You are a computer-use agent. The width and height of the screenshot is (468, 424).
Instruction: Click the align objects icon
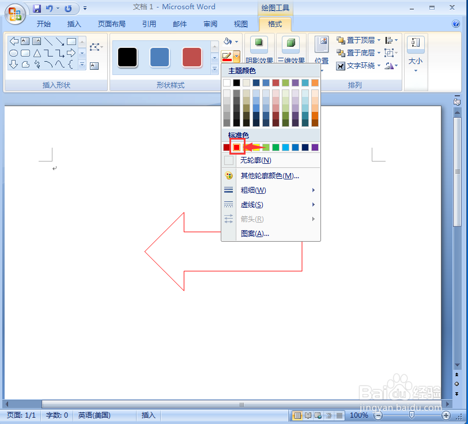388,40
